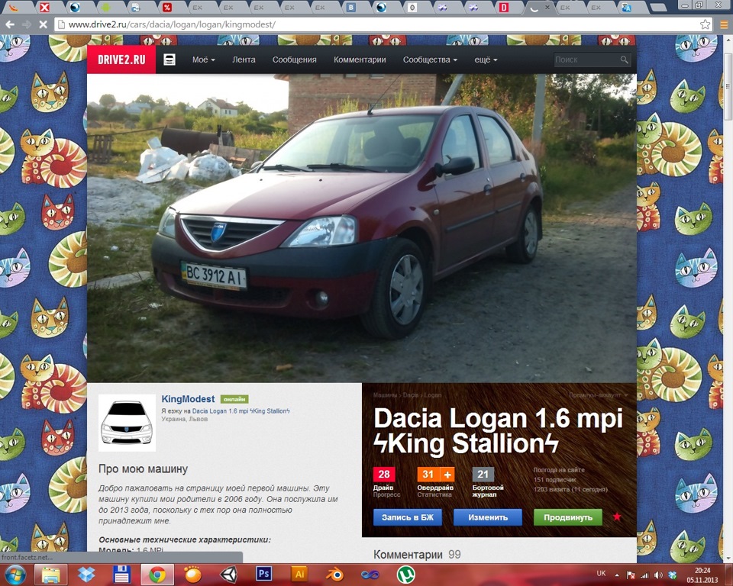The height and width of the screenshot is (586, 733).
Task: Launch Dropbox from the taskbar
Action: pyautogui.click(x=86, y=575)
